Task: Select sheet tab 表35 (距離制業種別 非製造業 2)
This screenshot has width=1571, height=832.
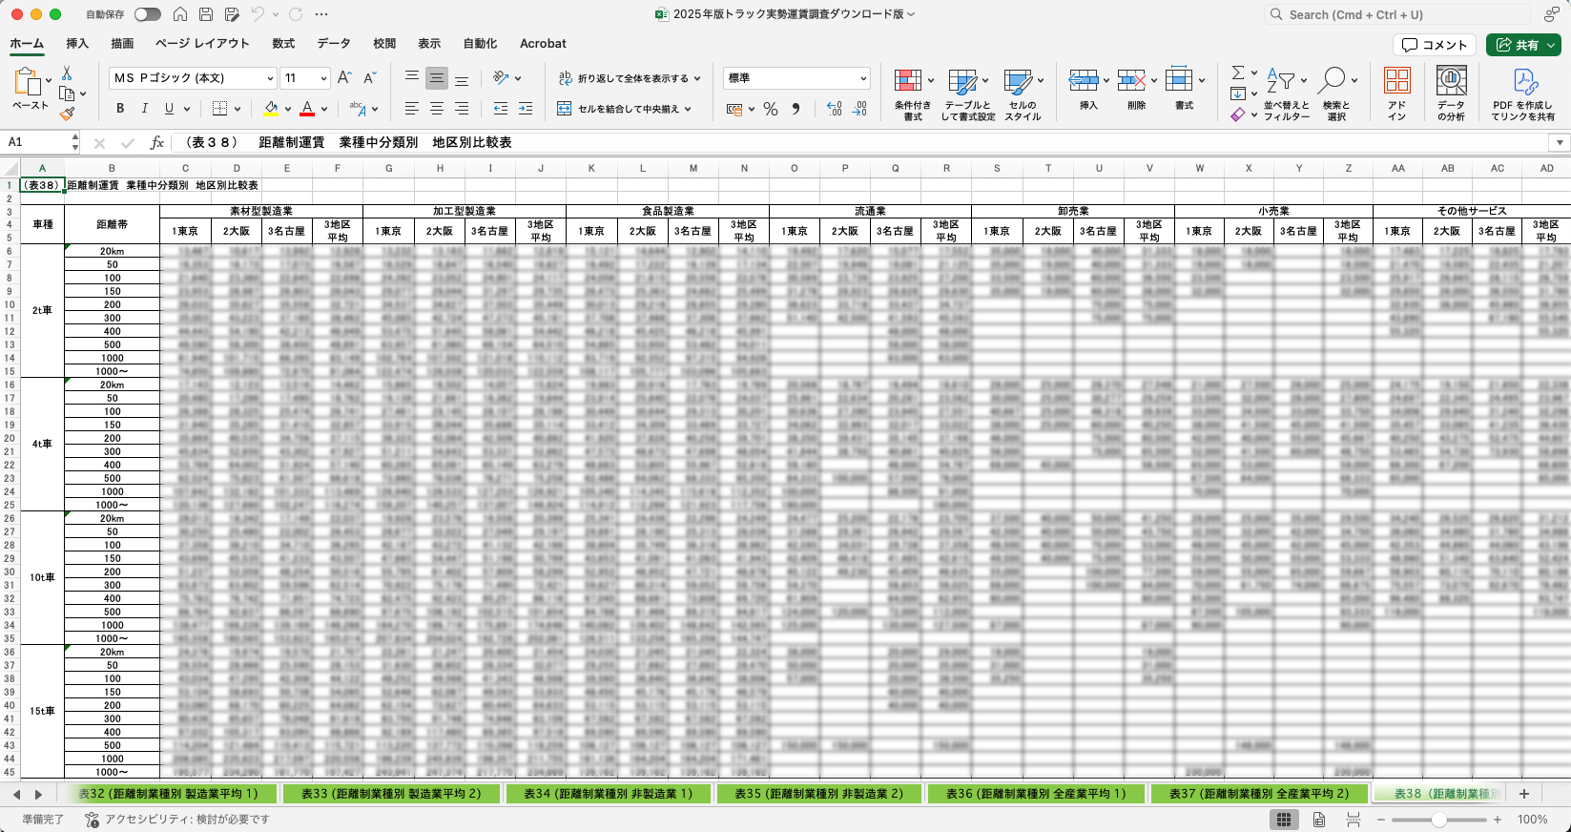Action: coord(818,794)
